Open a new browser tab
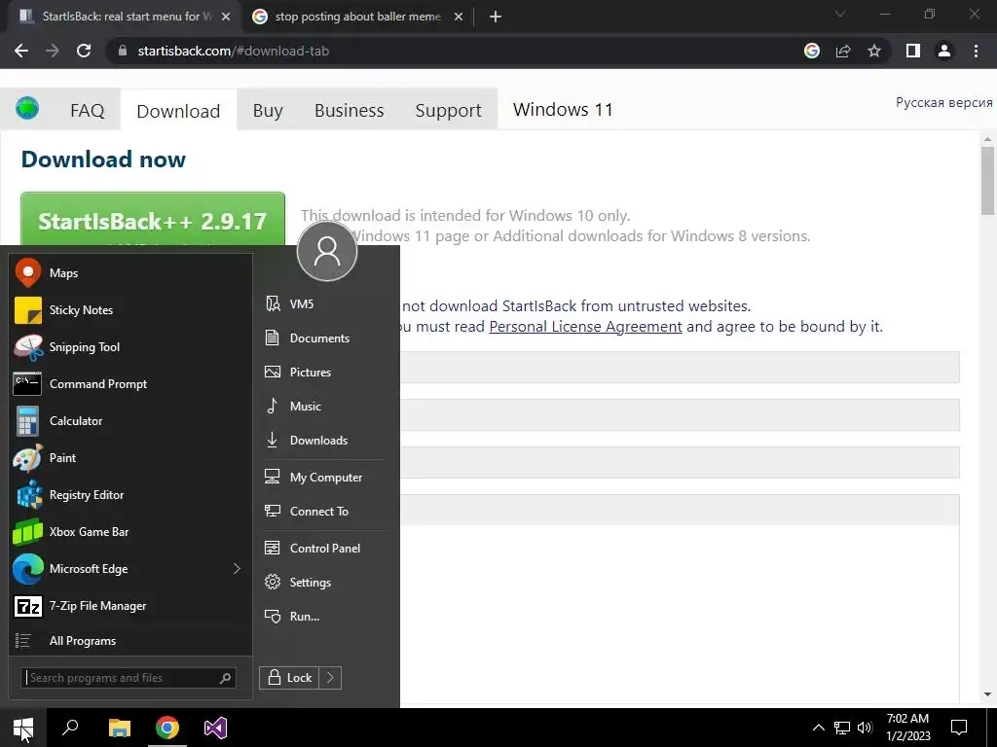997x747 pixels. coord(496,17)
